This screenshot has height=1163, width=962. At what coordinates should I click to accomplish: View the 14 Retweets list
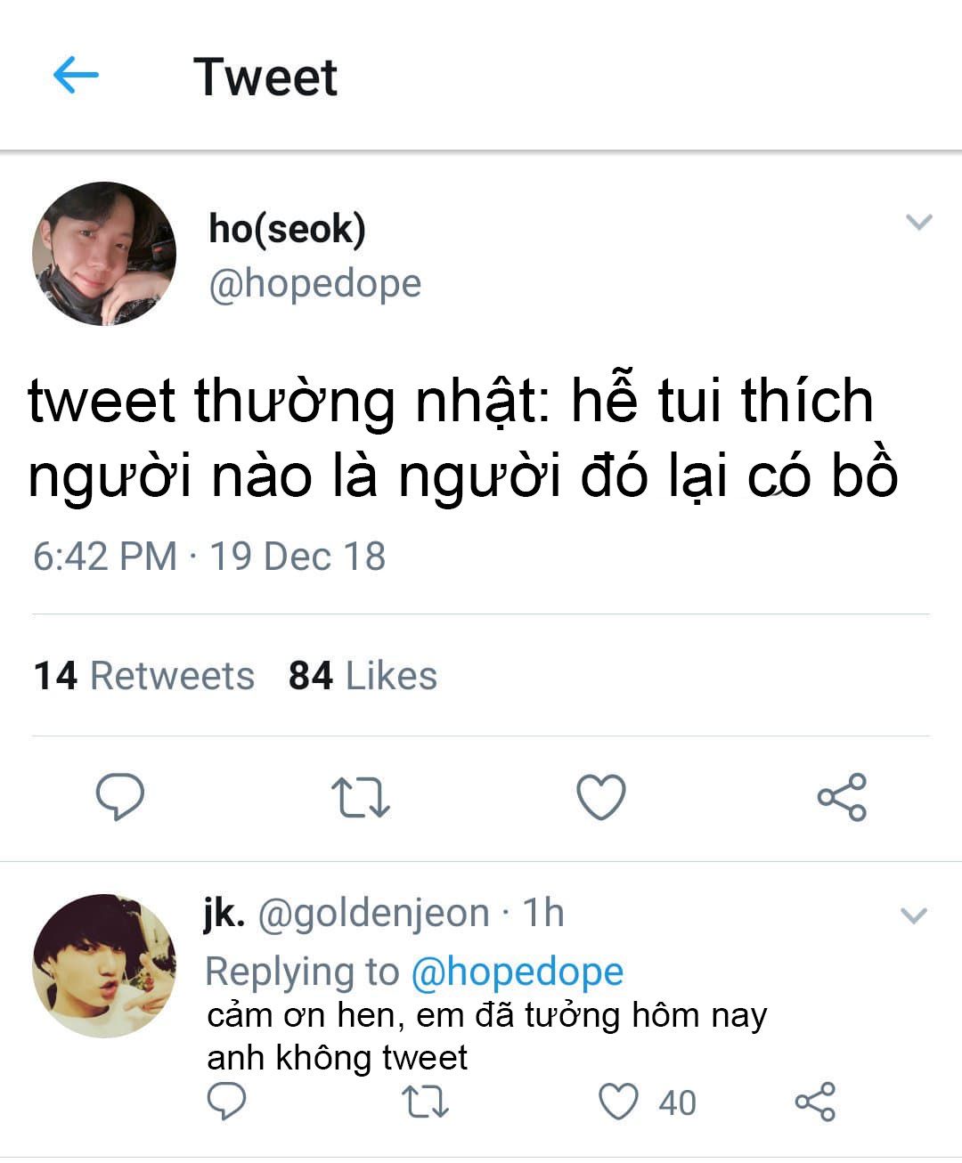click(143, 676)
